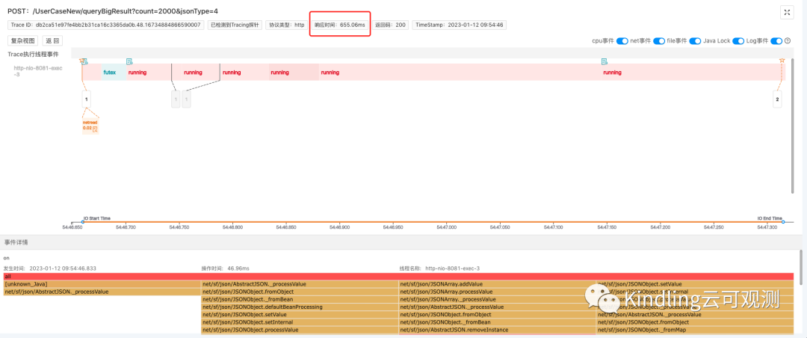Disable the file事件 switch
Viewport: 807px width, 338px height.
(x=696, y=40)
